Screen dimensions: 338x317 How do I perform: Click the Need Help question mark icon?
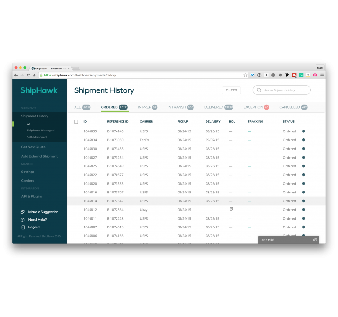(x=22, y=220)
